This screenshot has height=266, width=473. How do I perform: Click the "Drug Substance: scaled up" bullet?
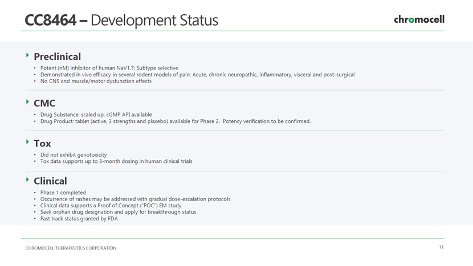pyautogui.click(x=96, y=114)
